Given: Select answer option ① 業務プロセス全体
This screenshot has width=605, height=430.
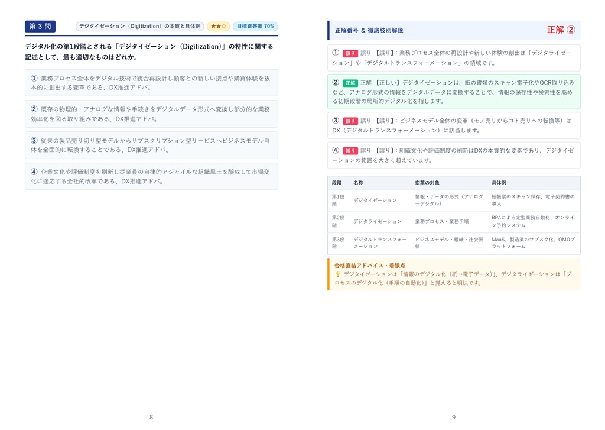Looking at the screenshot, I should [151, 83].
